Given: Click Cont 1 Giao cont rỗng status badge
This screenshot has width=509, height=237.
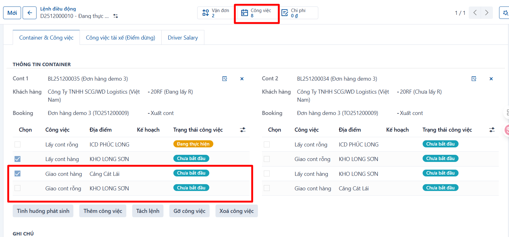Looking at the screenshot, I should coord(191,188).
